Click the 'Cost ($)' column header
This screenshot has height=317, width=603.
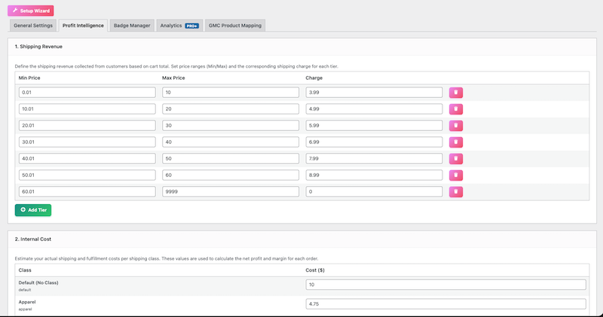(315, 270)
